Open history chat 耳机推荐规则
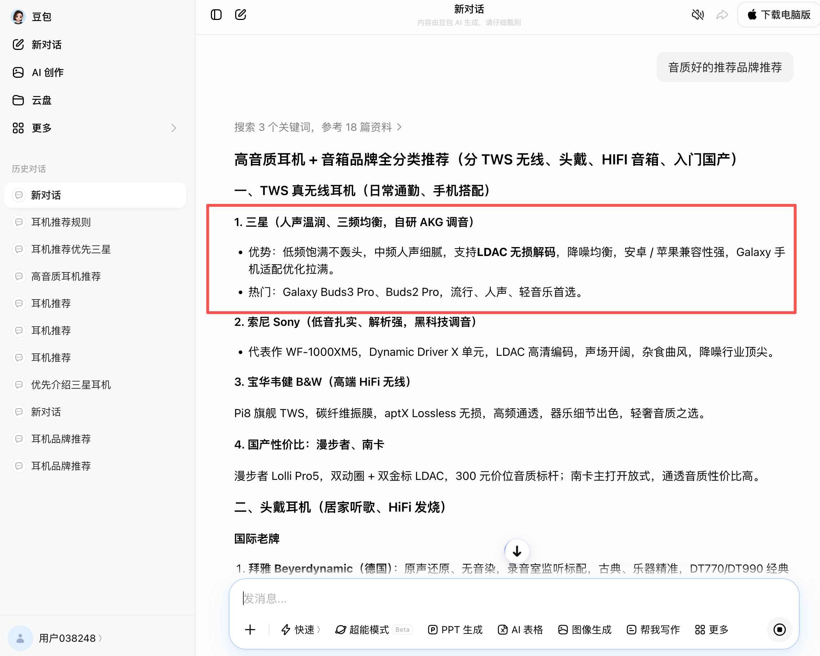820x656 pixels. click(61, 222)
